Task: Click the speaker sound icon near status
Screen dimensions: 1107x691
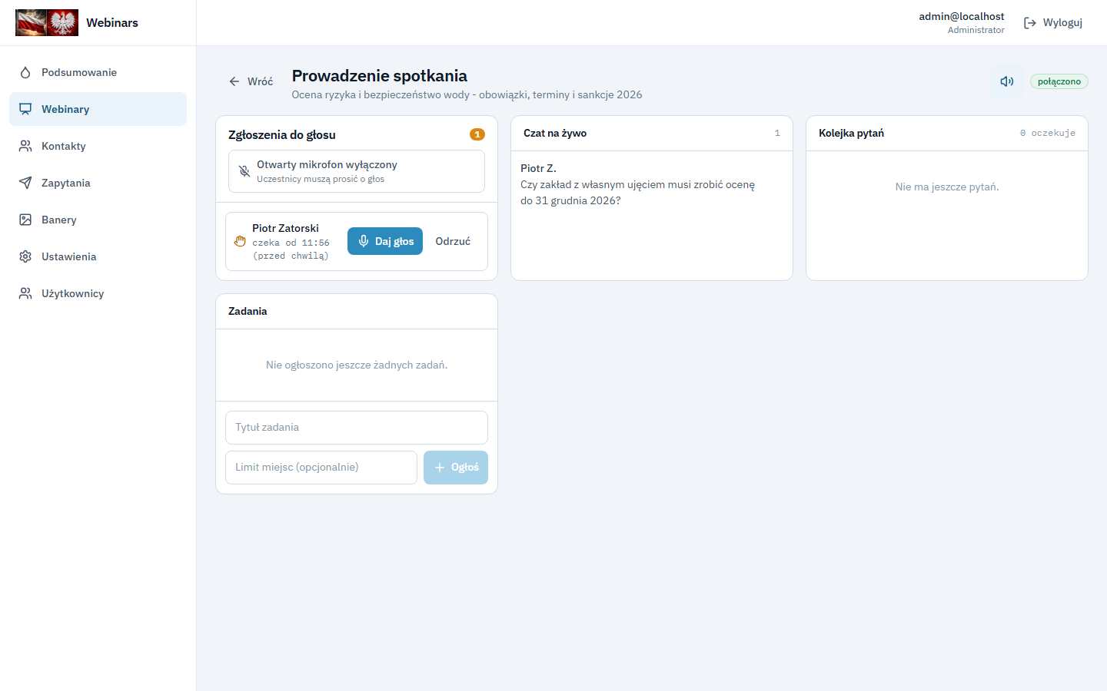Action: coord(1006,81)
